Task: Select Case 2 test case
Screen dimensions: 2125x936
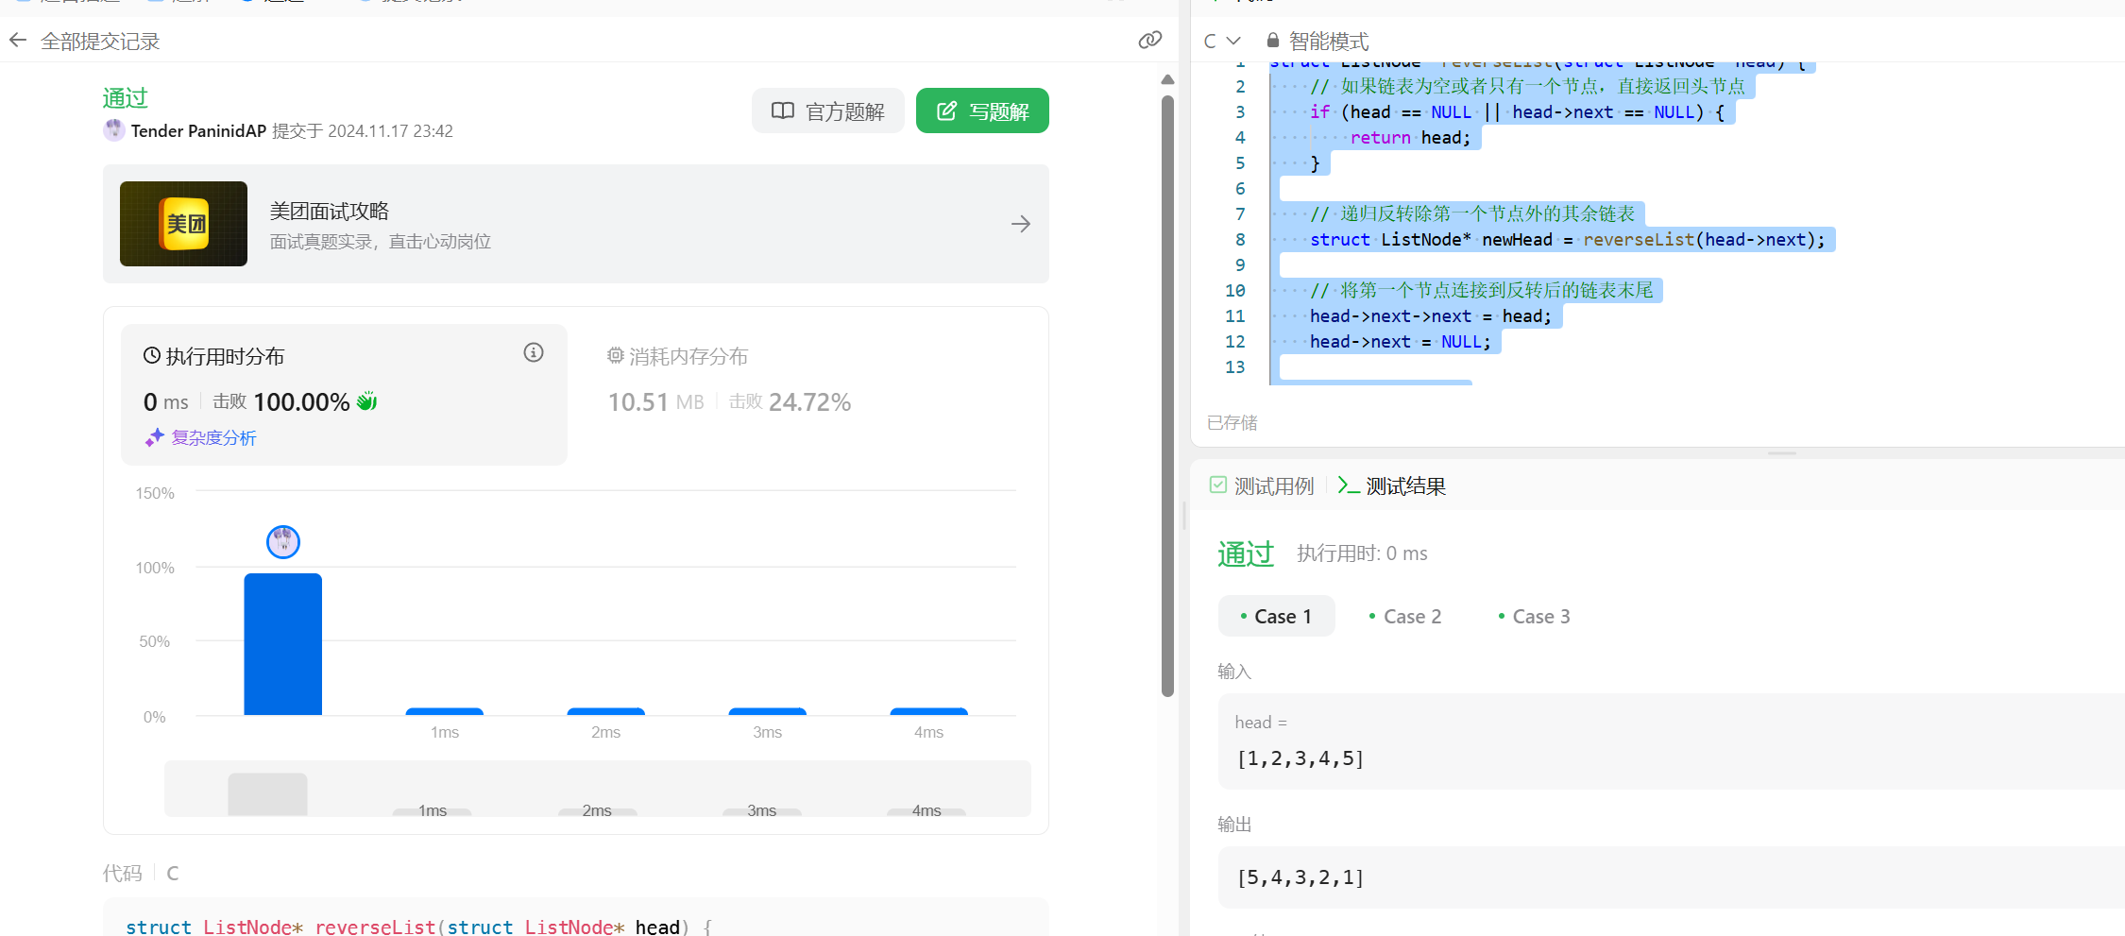Action: click(x=1405, y=617)
